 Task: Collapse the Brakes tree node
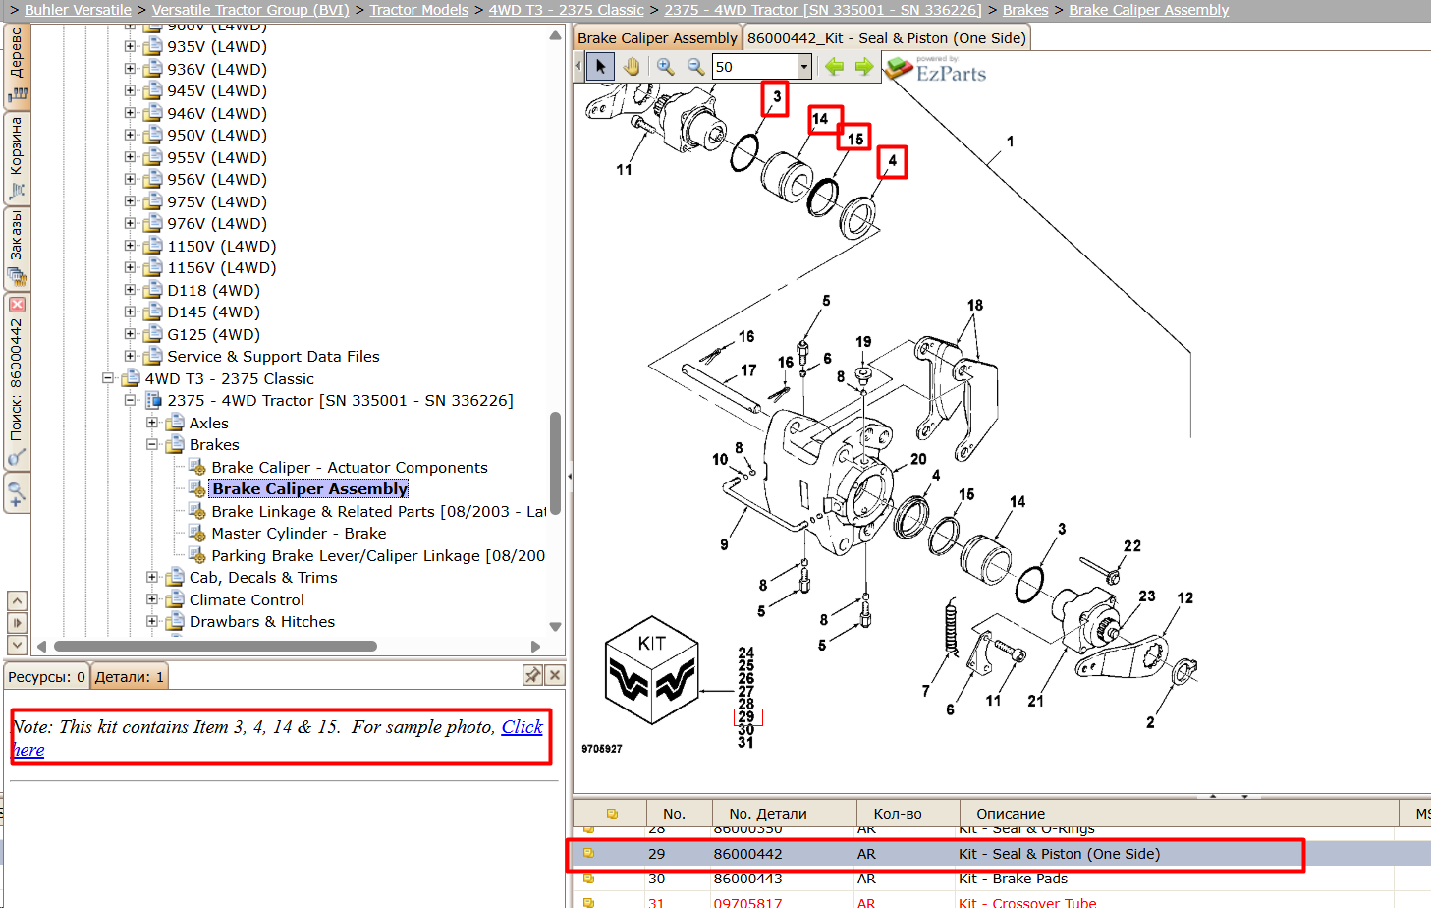coord(152,444)
